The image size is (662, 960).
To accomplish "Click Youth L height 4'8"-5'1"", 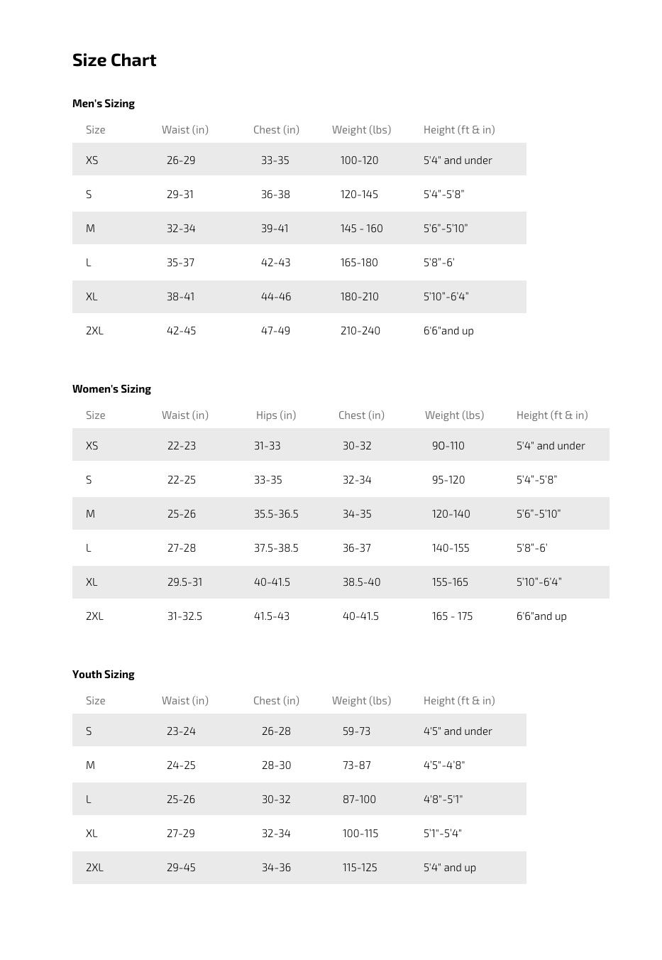I will (443, 800).
